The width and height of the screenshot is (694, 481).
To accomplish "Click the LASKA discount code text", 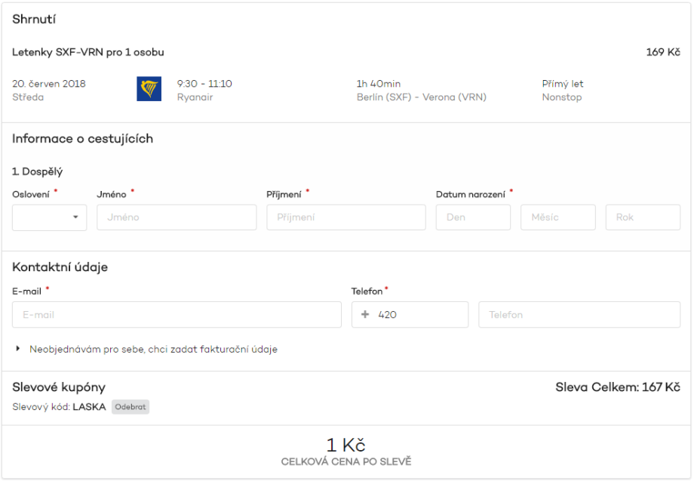I will 89,407.
